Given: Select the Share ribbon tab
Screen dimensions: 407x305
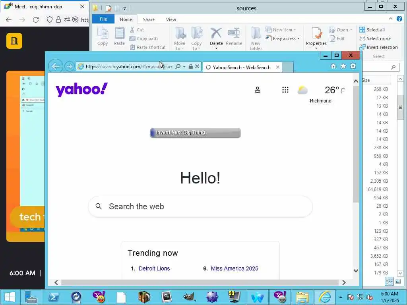Looking at the screenshot, I should [149, 19].
